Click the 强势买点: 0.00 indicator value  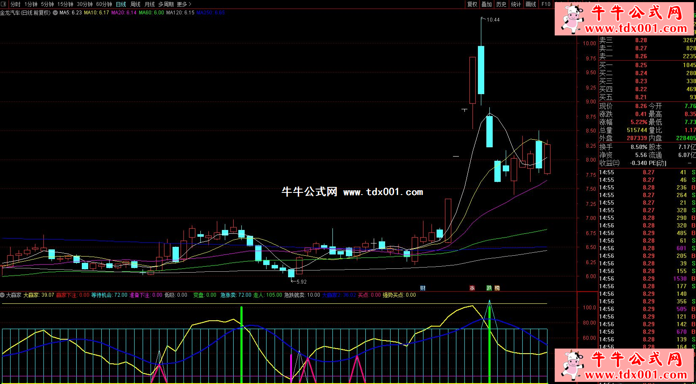(x=399, y=295)
